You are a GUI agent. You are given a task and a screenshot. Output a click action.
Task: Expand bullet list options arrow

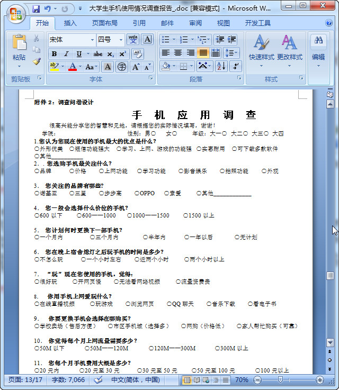(x=174, y=40)
